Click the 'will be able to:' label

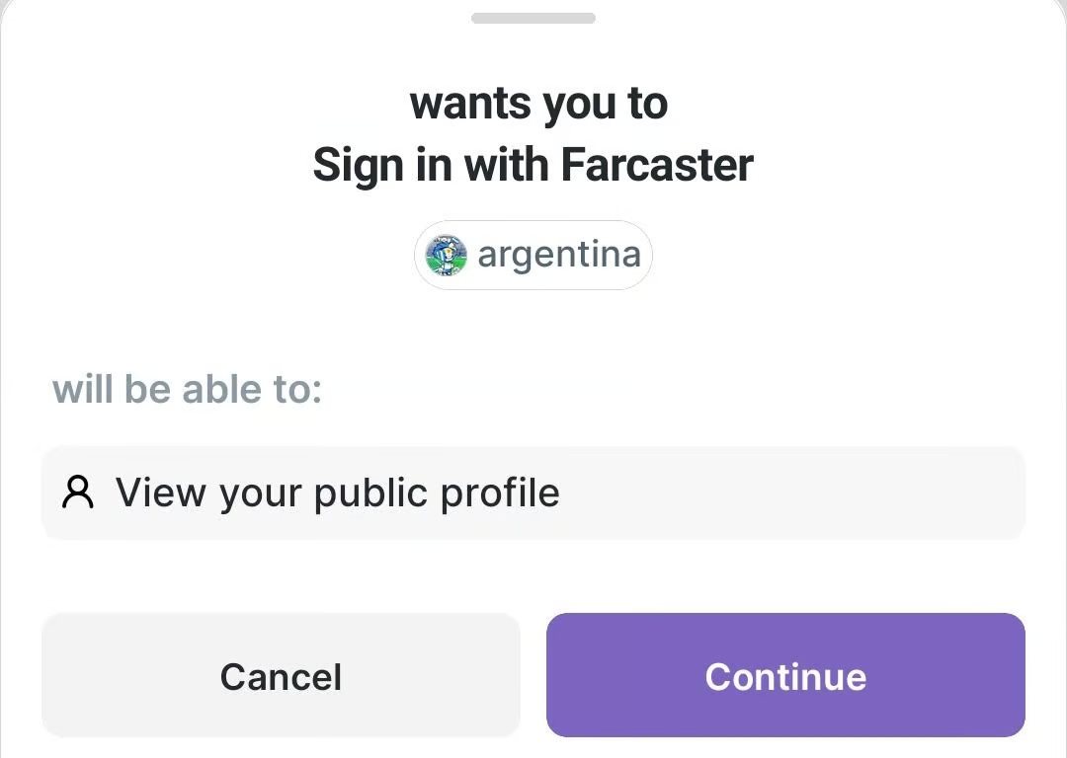click(x=187, y=390)
